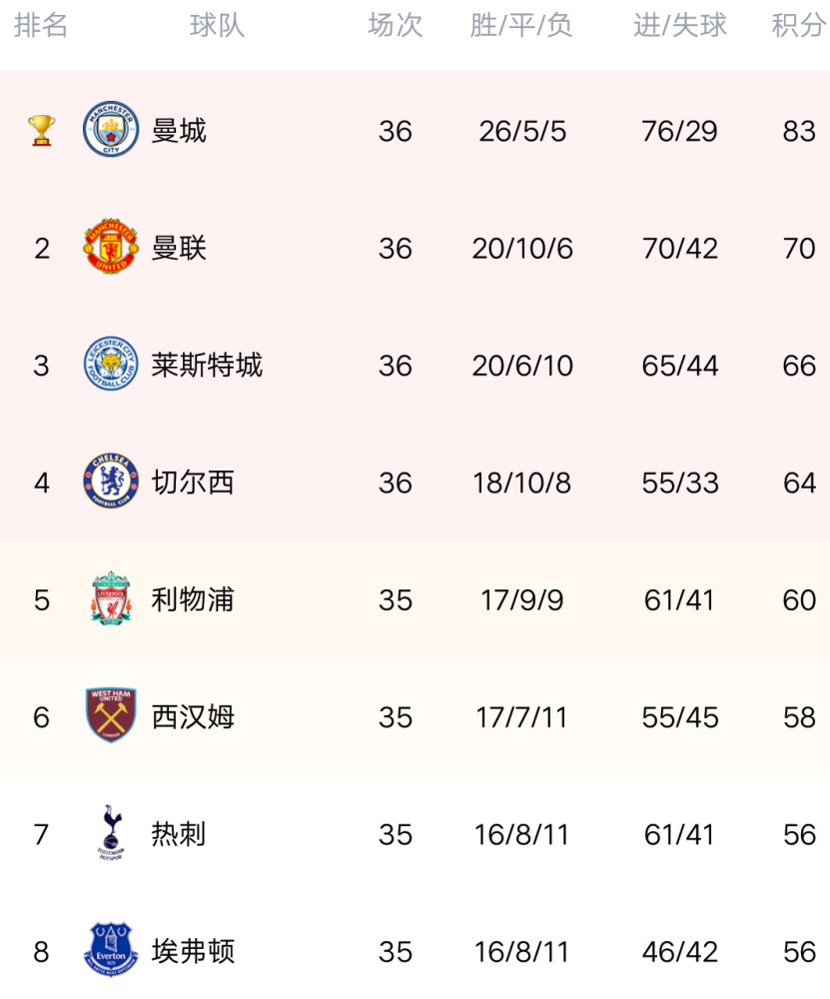Click the West Ham United hammers badge
The width and height of the screenshot is (830, 999).
111,715
